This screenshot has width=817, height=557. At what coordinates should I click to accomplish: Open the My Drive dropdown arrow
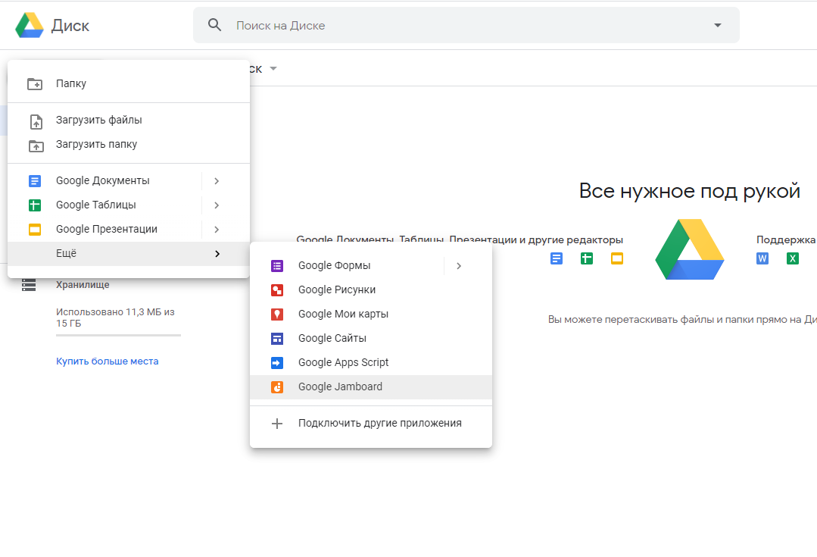273,69
